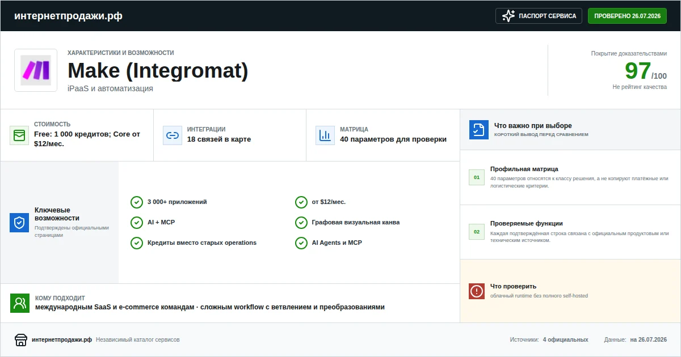Click the Ключевые возможности heading
This screenshot has width=681, height=357.
point(57,214)
